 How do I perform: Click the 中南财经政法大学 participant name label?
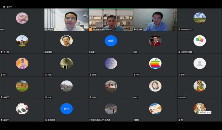(x=99, y=120)
